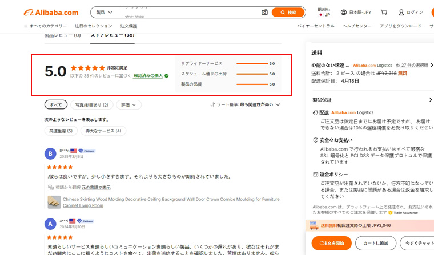Open the Alibaba.com home logo
Viewport: 434px width, 255px height.
[51, 13]
